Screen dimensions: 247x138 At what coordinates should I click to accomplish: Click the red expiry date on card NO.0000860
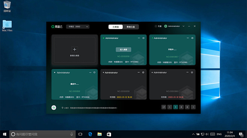click(176, 97)
